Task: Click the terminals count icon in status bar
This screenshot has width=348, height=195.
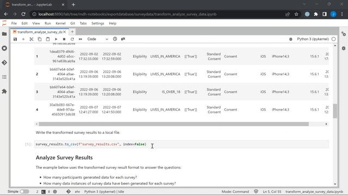Action: pos(43,192)
